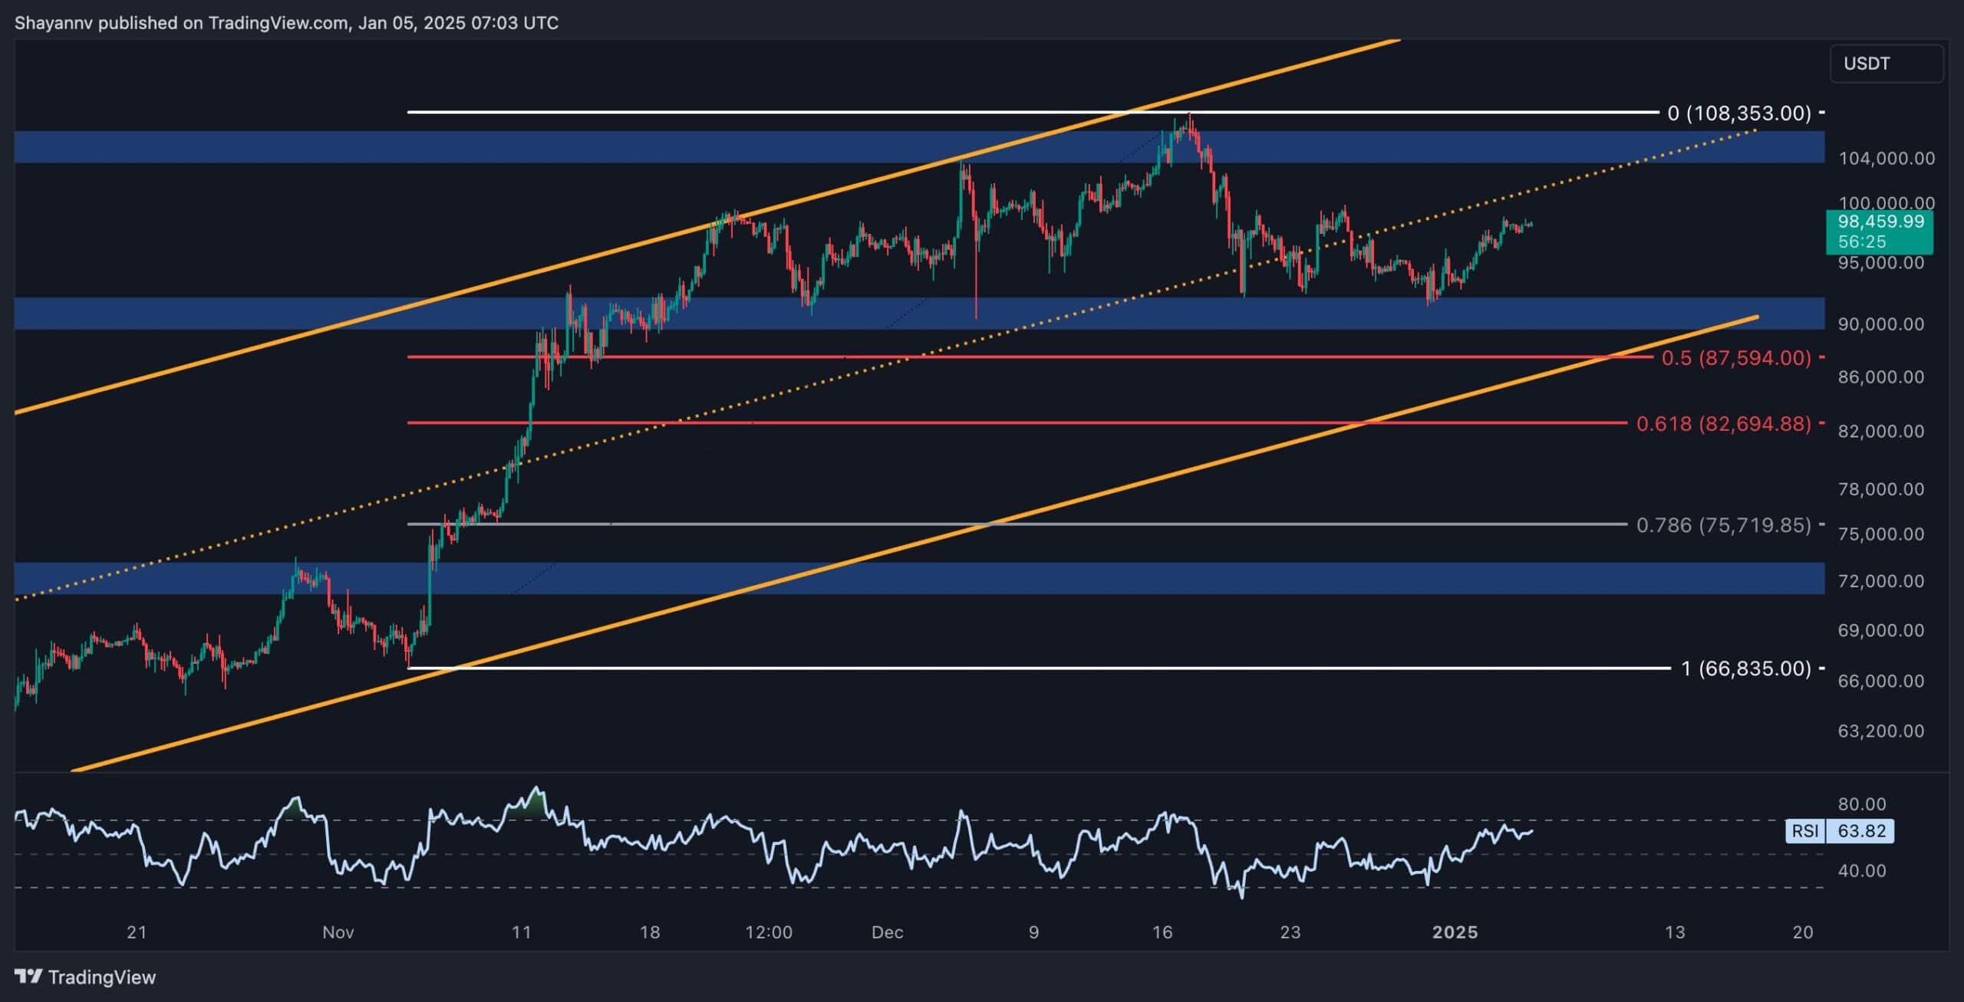Screen dimensions: 1964x1002
Task: Click the 82,000.00 price axis label
Action: coord(1880,432)
